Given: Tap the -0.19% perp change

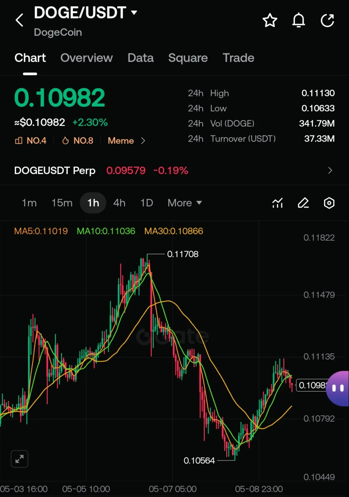Looking at the screenshot, I should 171,170.
